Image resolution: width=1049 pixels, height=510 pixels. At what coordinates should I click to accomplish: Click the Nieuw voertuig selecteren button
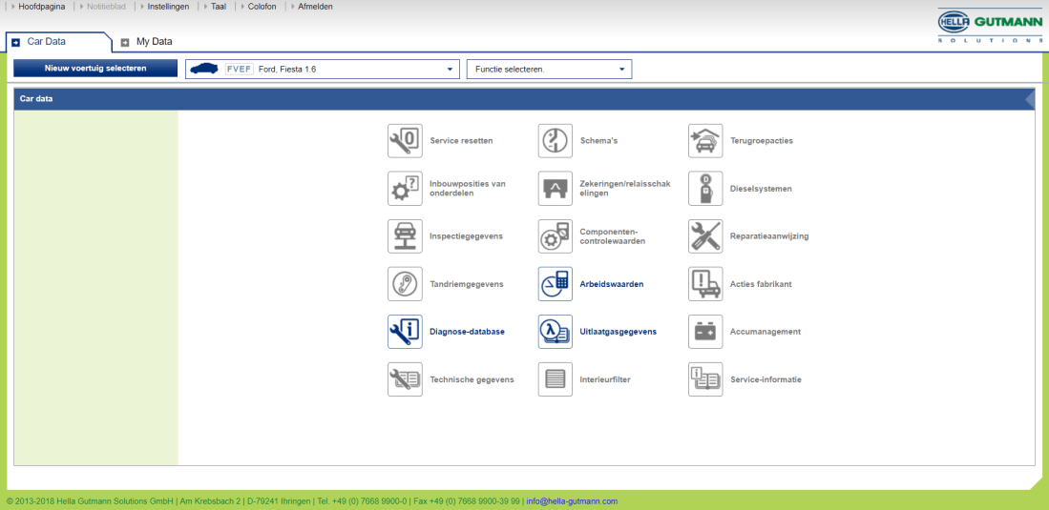tap(95, 69)
